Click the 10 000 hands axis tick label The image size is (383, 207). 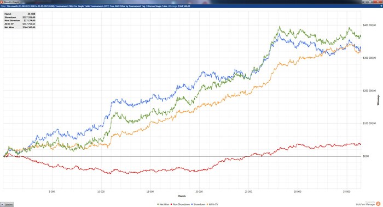pos(101,192)
